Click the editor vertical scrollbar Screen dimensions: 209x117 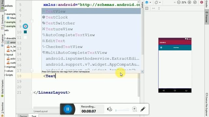coord(139,85)
